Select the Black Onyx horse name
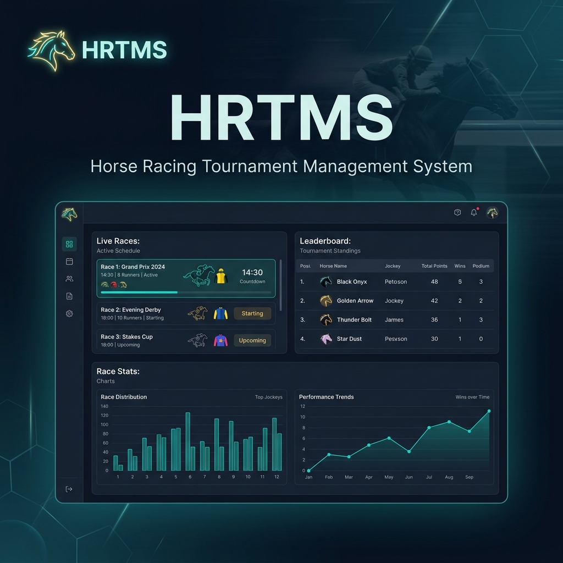 [352, 282]
